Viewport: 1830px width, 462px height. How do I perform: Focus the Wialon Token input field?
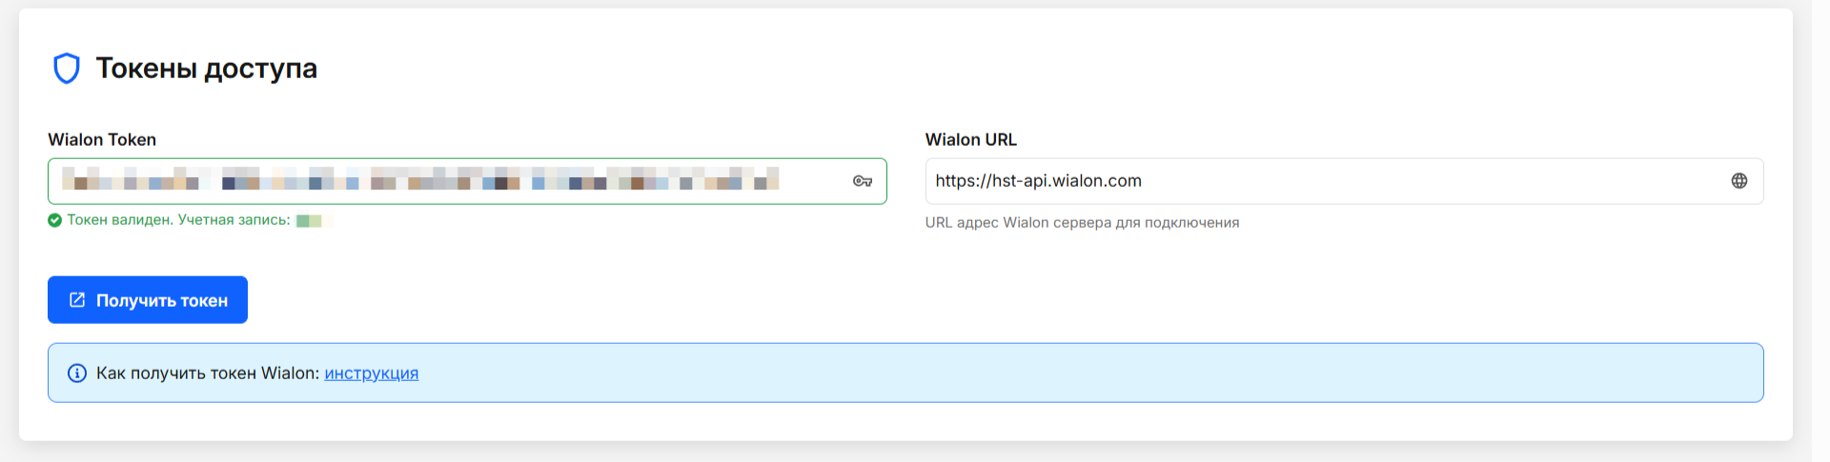point(448,181)
